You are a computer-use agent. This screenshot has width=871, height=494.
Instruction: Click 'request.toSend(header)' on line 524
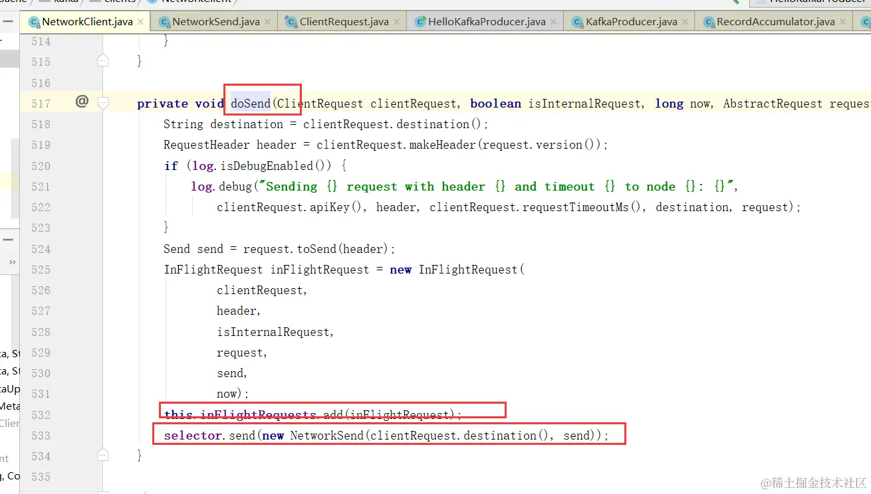316,249
